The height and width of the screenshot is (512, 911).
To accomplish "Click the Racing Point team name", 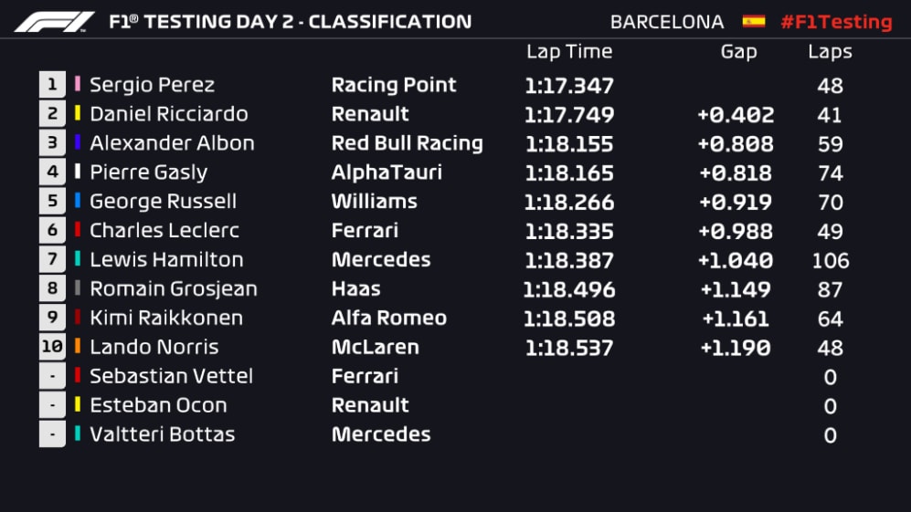I will [394, 85].
